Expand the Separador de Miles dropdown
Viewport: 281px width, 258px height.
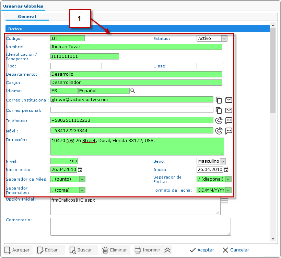[x=82, y=179]
